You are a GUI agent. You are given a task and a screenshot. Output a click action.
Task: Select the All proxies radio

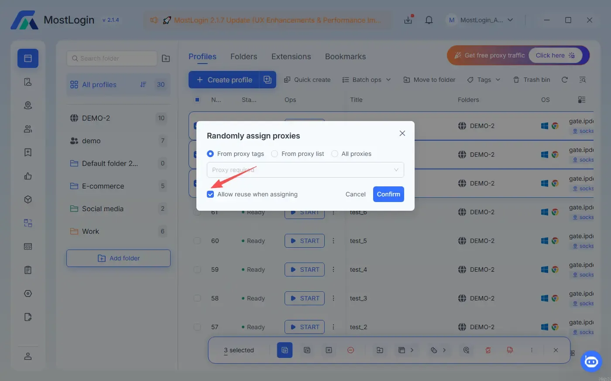coord(335,154)
